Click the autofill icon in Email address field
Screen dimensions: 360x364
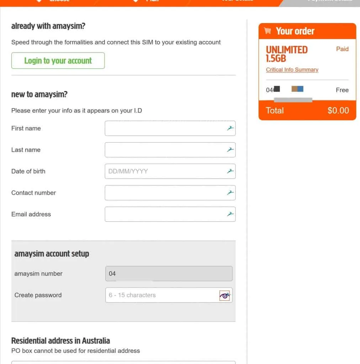(x=231, y=214)
